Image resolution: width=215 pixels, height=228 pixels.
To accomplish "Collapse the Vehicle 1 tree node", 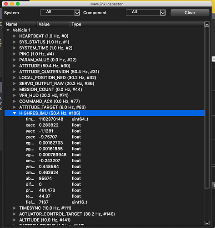I will click(8, 30).
